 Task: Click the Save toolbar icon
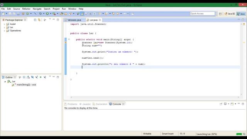[10, 14]
